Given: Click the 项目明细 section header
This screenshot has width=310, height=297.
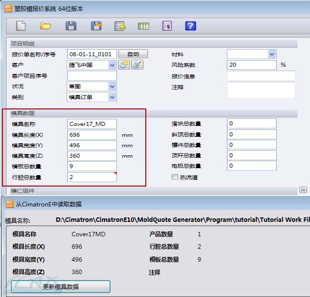Looking at the screenshot, I should click(x=153, y=44).
